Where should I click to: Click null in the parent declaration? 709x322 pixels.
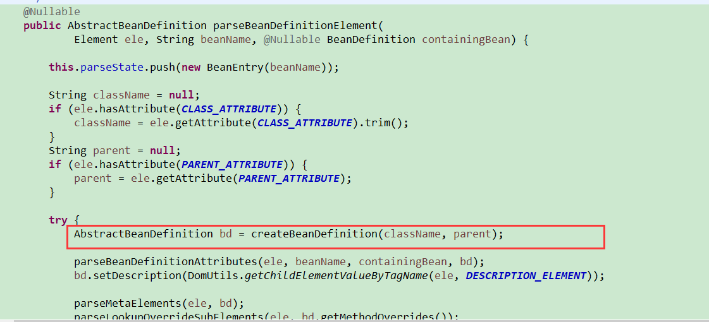tap(162, 150)
